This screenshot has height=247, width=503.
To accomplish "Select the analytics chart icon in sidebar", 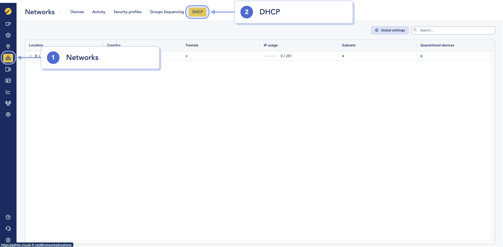I will tap(8, 92).
